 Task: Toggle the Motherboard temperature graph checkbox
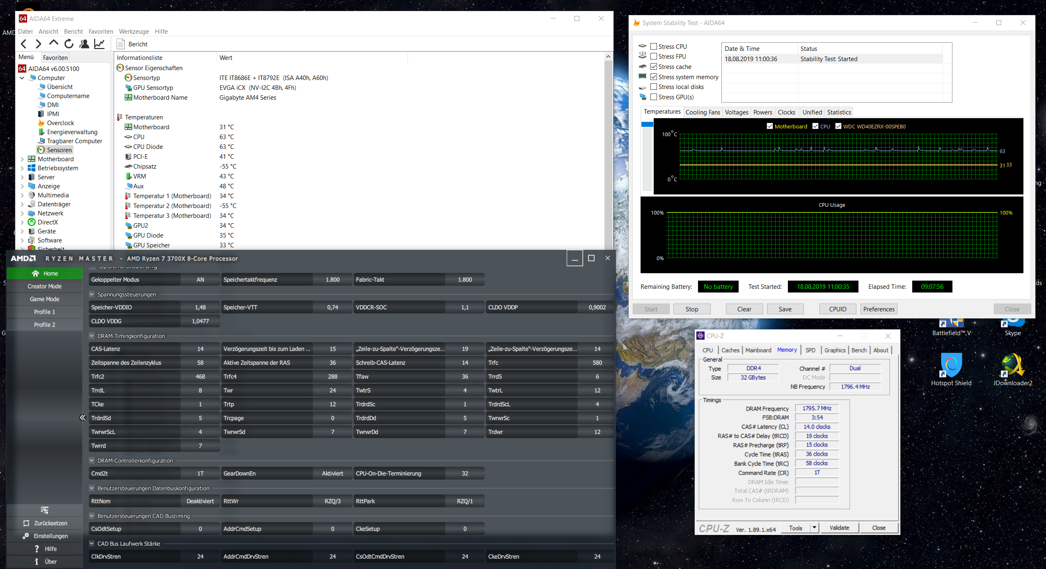(x=770, y=126)
